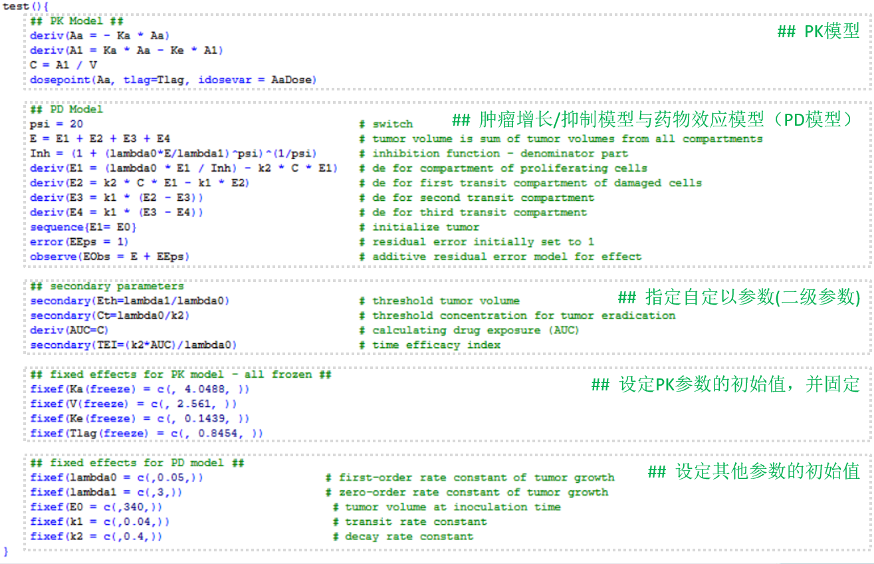
Task: Click the 'fixef(E0 = c(,340,))' line
Action: coord(96,507)
